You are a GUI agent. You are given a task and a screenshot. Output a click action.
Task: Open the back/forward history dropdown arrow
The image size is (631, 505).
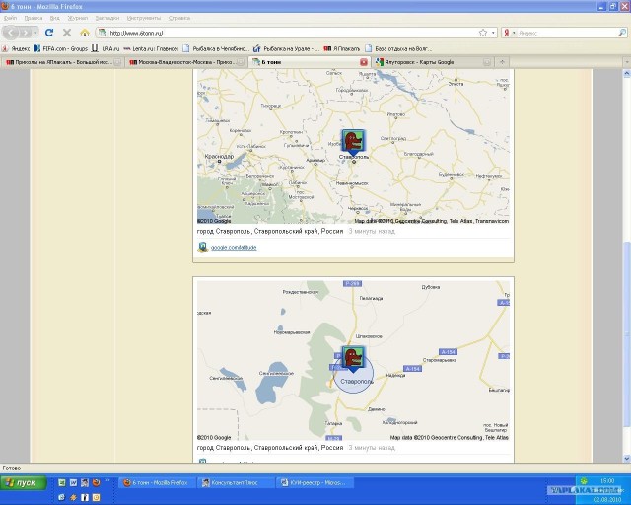coord(35,33)
